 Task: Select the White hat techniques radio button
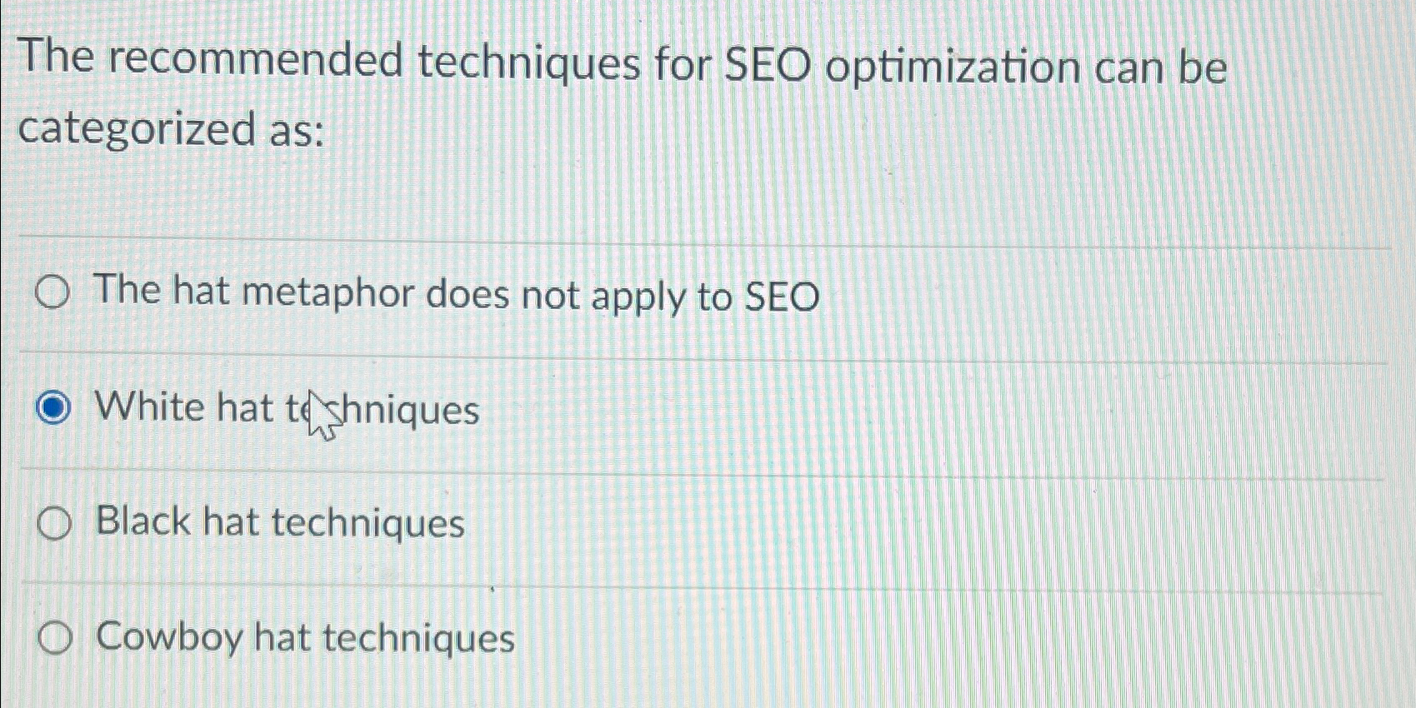pyautogui.click(x=53, y=408)
